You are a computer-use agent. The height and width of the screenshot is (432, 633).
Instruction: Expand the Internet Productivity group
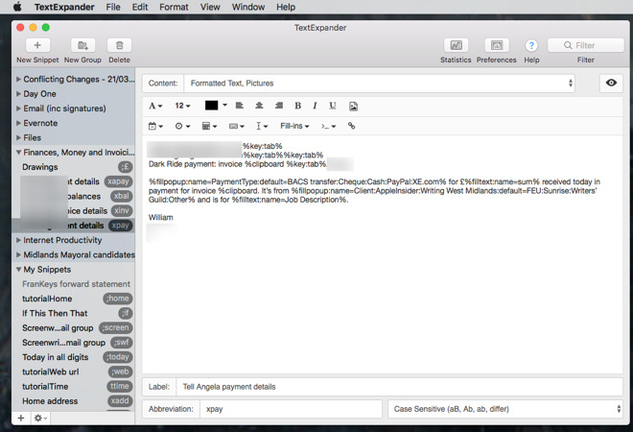(x=18, y=240)
